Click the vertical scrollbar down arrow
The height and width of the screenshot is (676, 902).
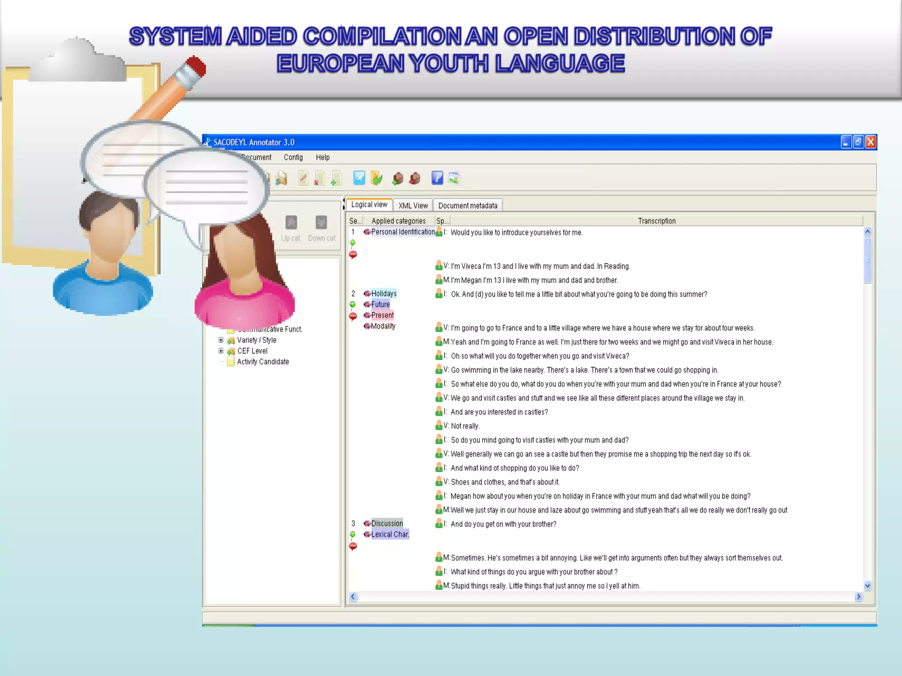click(867, 586)
